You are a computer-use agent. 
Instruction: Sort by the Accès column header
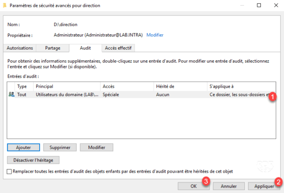(127, 86)
